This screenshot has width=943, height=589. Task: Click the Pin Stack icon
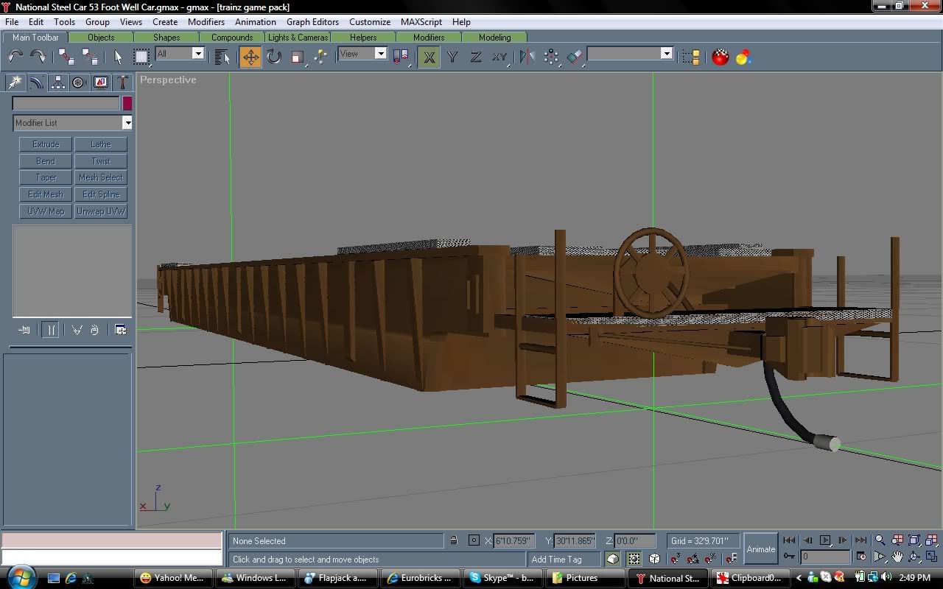(24, 330)
